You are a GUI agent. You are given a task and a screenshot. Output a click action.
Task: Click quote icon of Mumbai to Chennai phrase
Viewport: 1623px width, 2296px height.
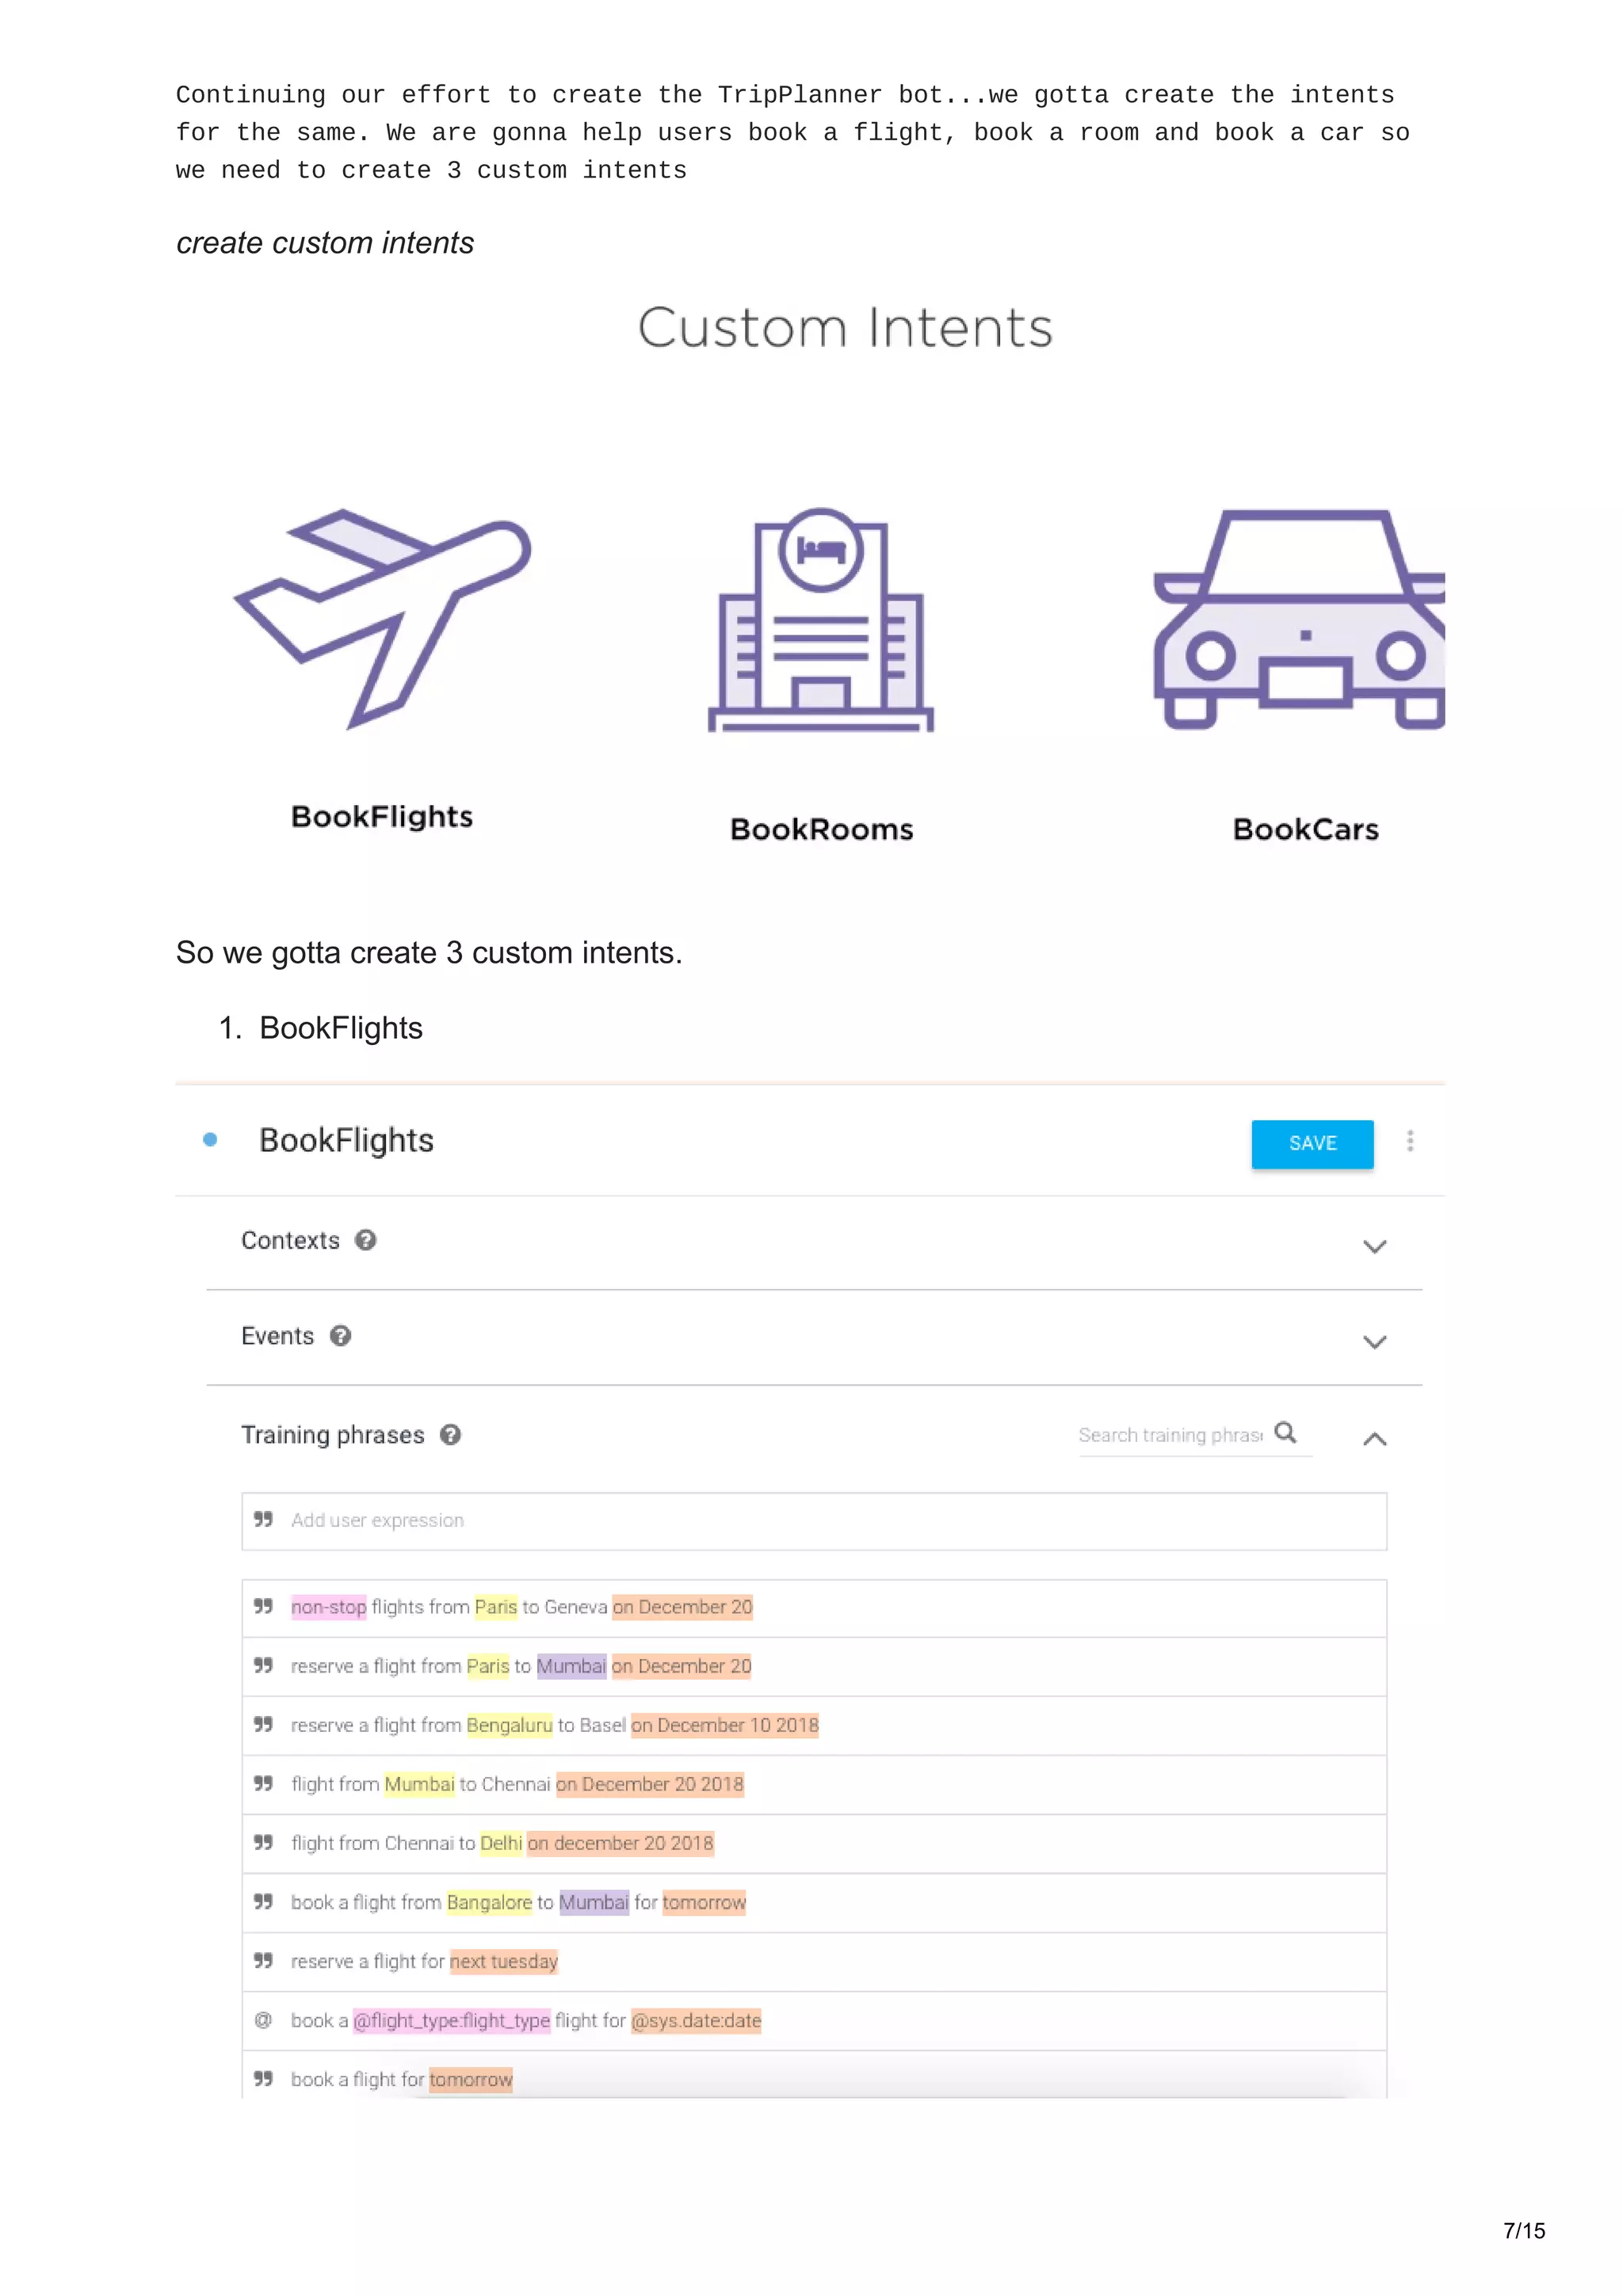[264, 1783]
